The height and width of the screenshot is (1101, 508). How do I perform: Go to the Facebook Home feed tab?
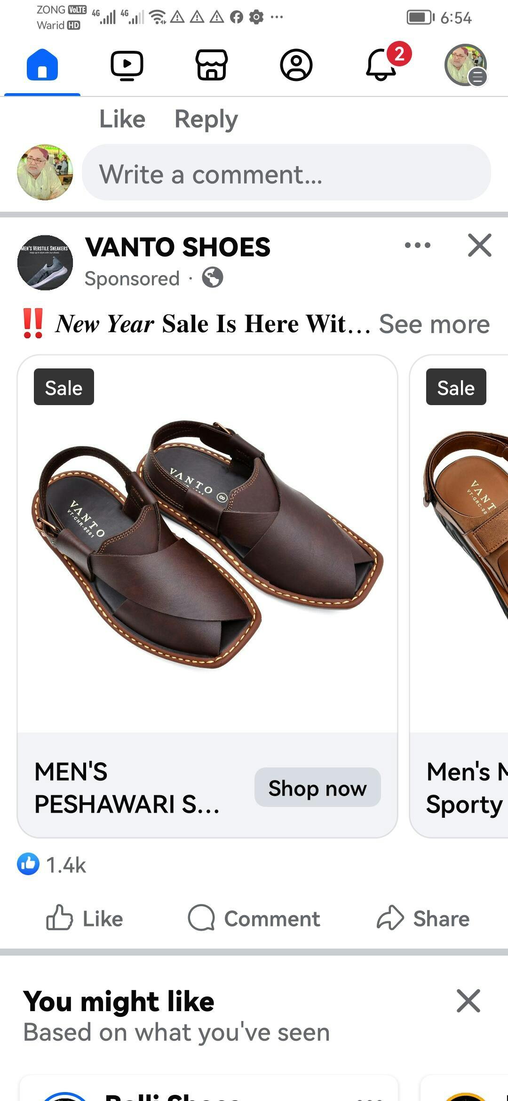coord(42,65)
